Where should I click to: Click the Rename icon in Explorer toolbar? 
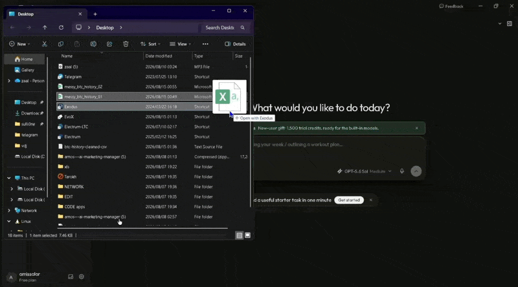tap(93, 44)
